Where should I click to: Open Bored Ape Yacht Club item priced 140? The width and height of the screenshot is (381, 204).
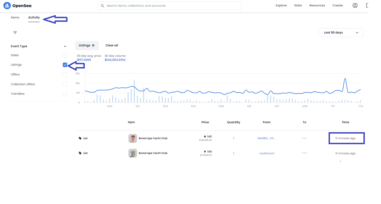[x=153, y=138]
